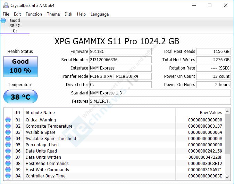Select the Controller Busy Time attribute name
Image resolution: width=234 pixels, height=184 pixels.
point(45,176)
